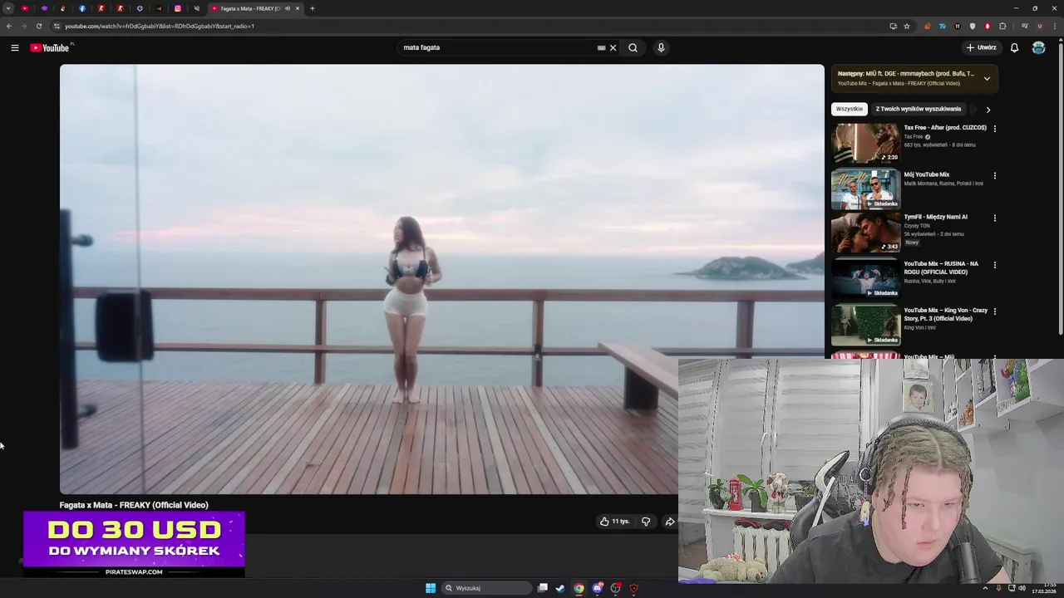Open 'YouTube Mix – King Von - Crazy Story' title
The image size is (1064, 598).
945,314
